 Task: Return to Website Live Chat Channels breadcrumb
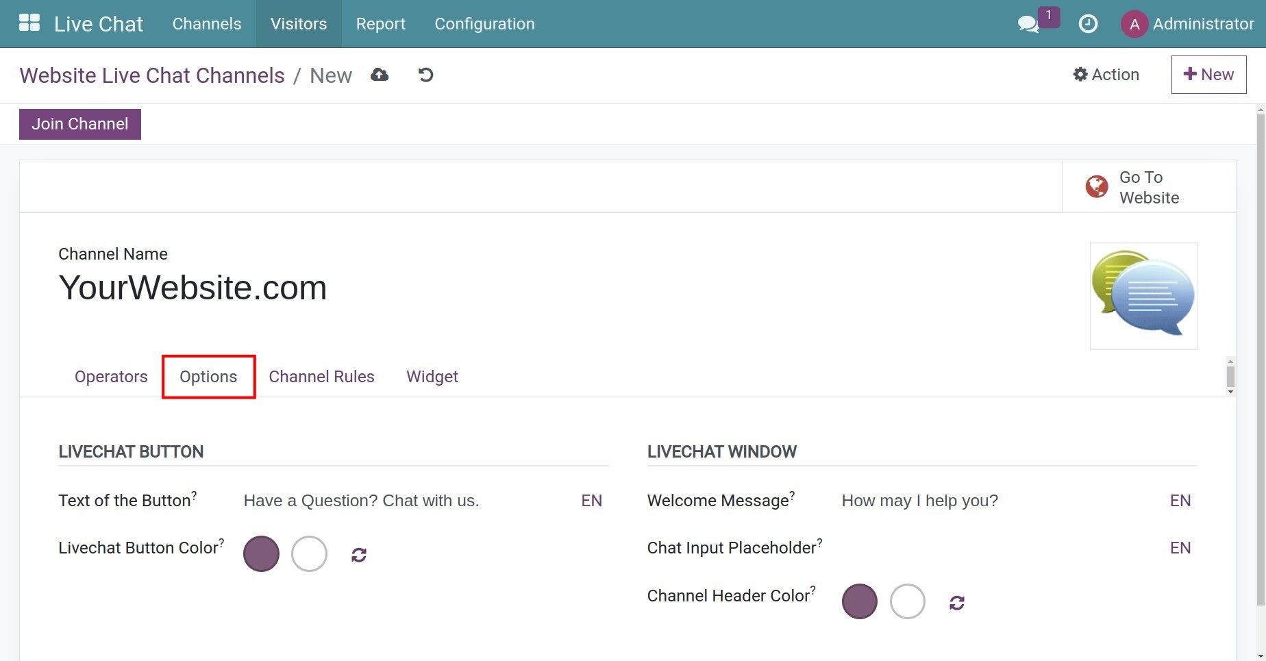coord(151,75)
